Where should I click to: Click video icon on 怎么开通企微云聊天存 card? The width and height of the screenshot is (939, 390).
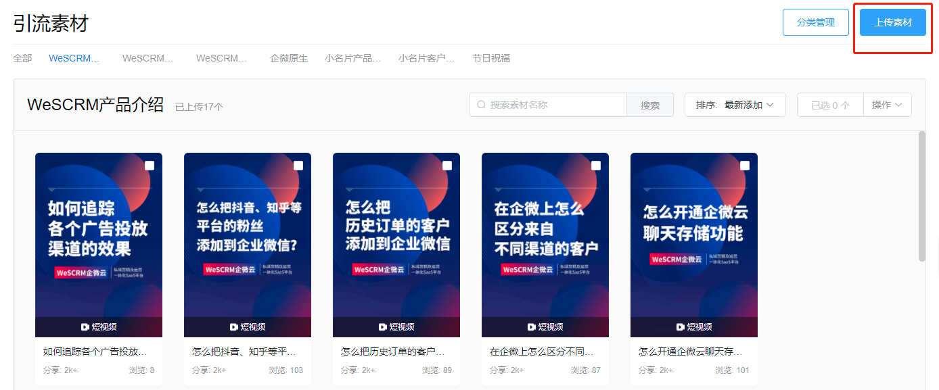point(681,326)
